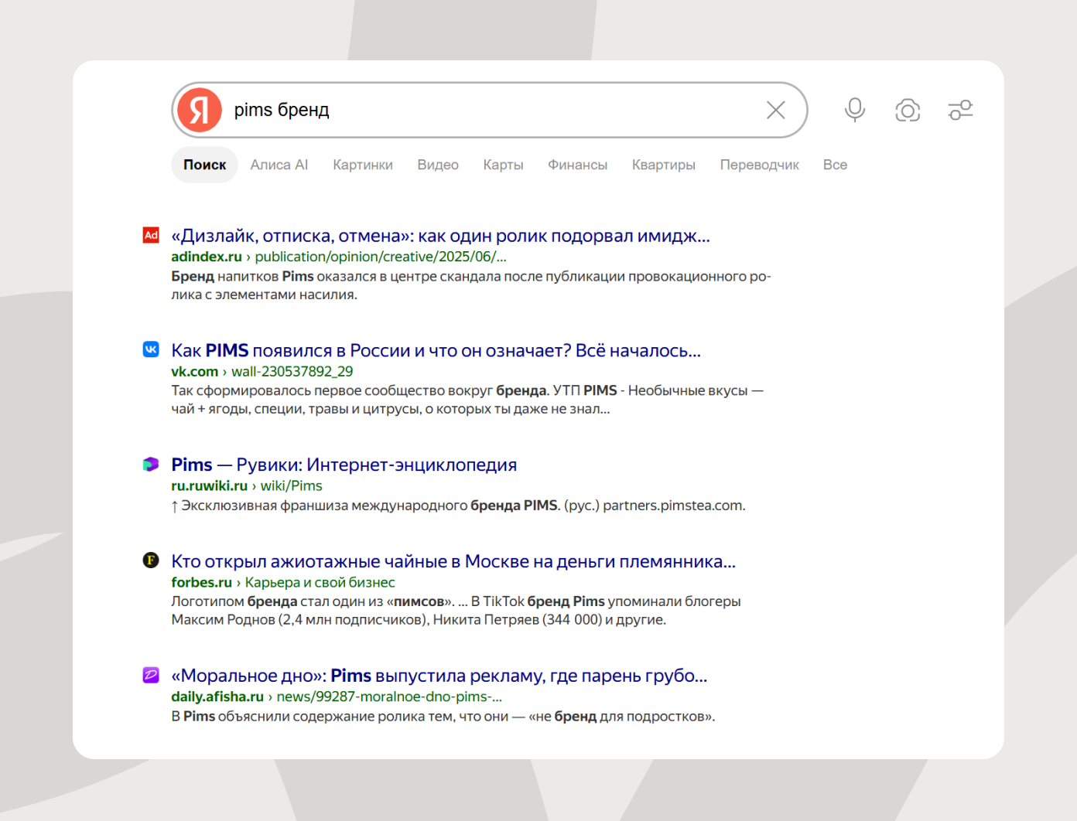Select the Переводчик tab
Viewport: 1077px width, 821px height.
point(759,165)
